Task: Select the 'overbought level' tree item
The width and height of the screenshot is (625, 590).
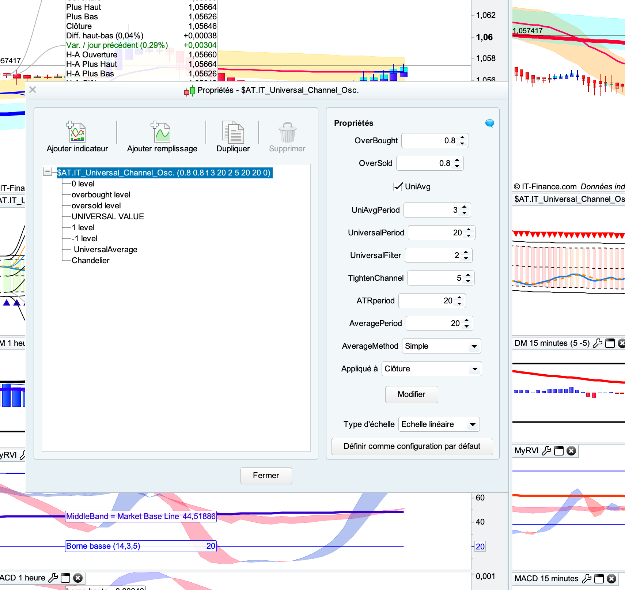Action: [x=101, y=194]
